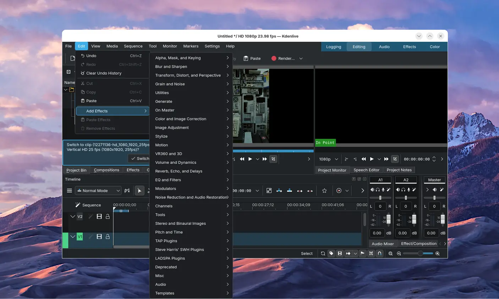Viewport: 499px width, 299px height.
Task: Toggle lock on track V2
Action: (108, 216)
